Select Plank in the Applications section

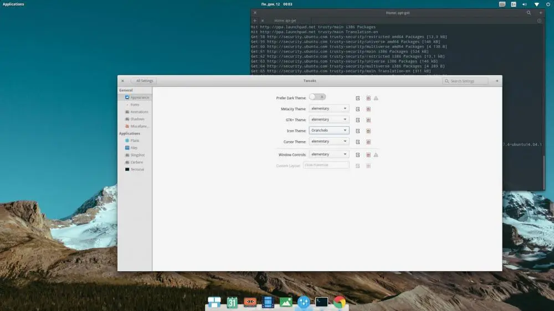pyautogui.click(x=135, y=141)
